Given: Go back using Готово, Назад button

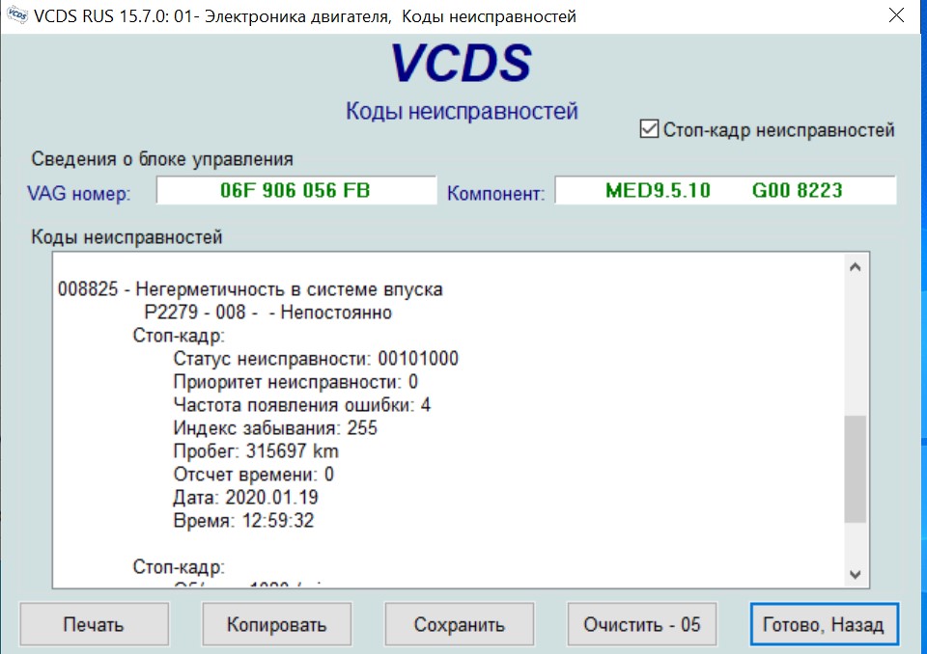Looking at the screenshot, I should [823, 624].
